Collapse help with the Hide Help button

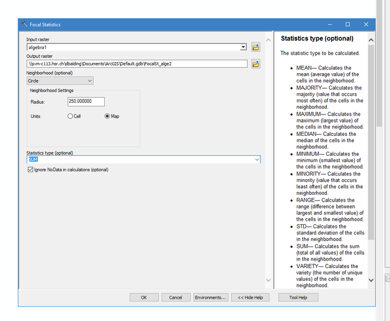(x=250, y=297)
